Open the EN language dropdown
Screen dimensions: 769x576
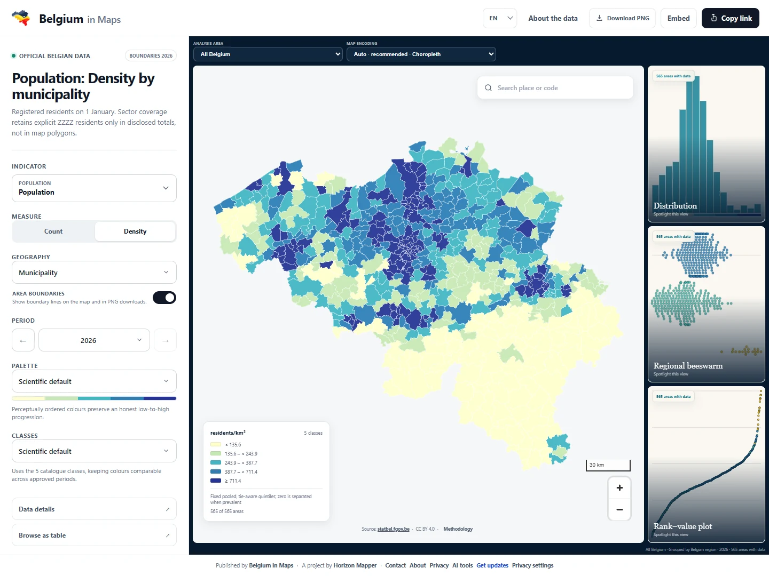(500, 18)
